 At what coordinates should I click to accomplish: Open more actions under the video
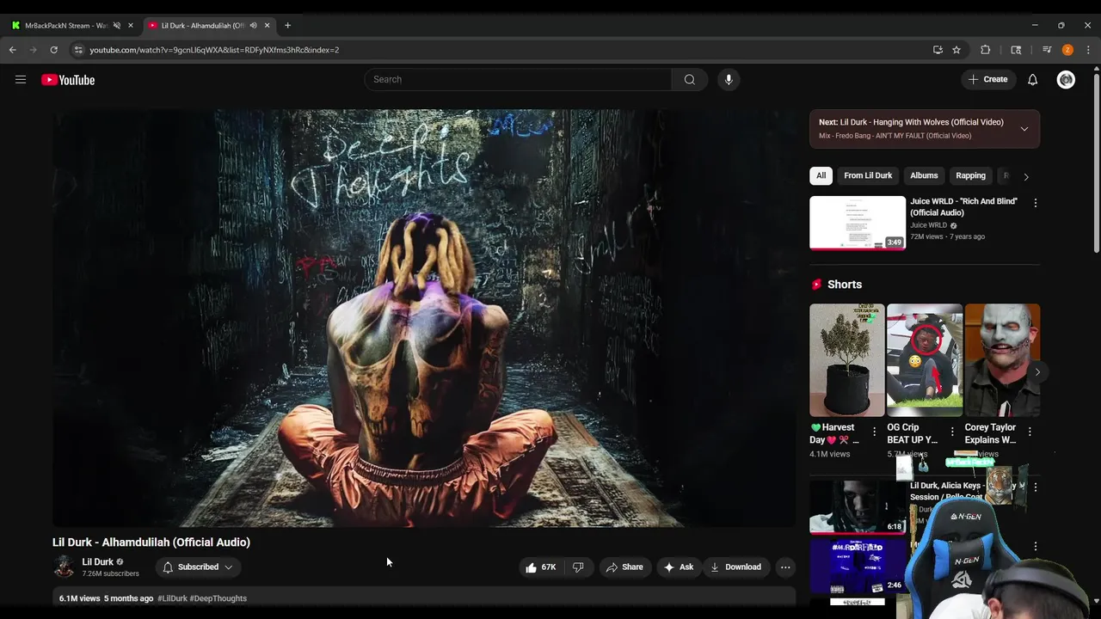point(785,567)
